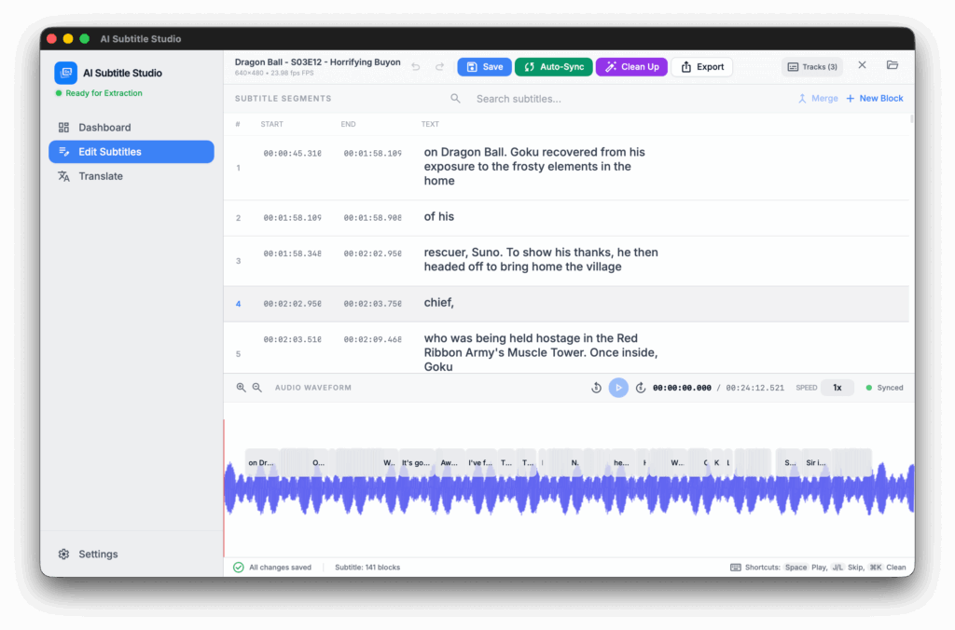
Task: Select the "It's go..." waveform segment
Action: click(416, 462)
